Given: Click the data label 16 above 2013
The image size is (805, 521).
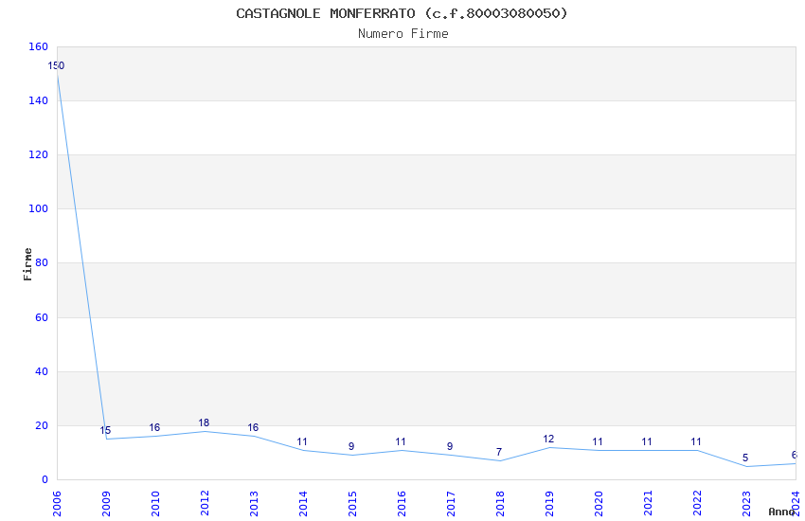Looking at the screenshot, I should coord(253,427).
